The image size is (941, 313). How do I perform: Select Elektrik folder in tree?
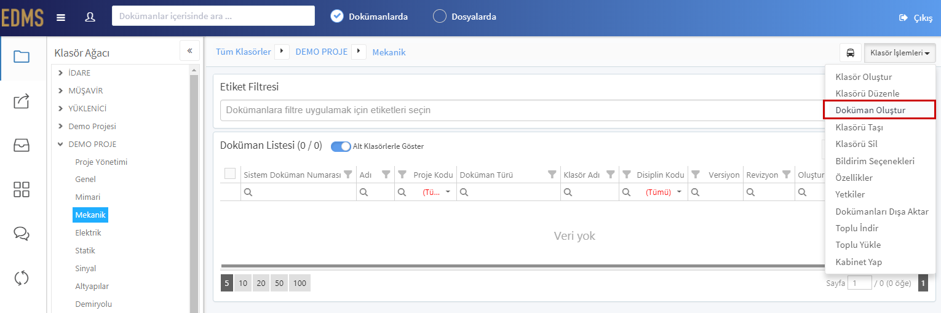(88, 233)
